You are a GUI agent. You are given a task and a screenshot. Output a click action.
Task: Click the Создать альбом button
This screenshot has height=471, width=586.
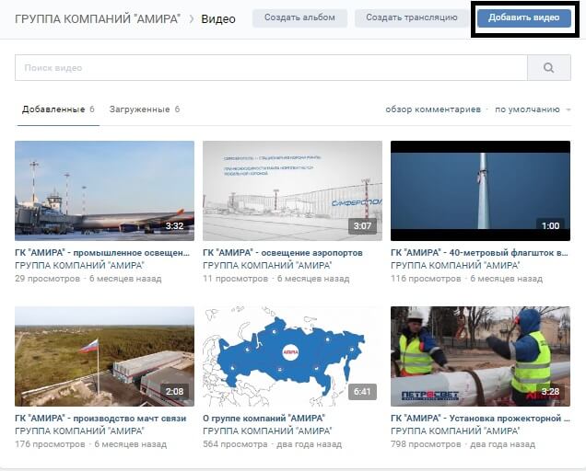(299, 17)
